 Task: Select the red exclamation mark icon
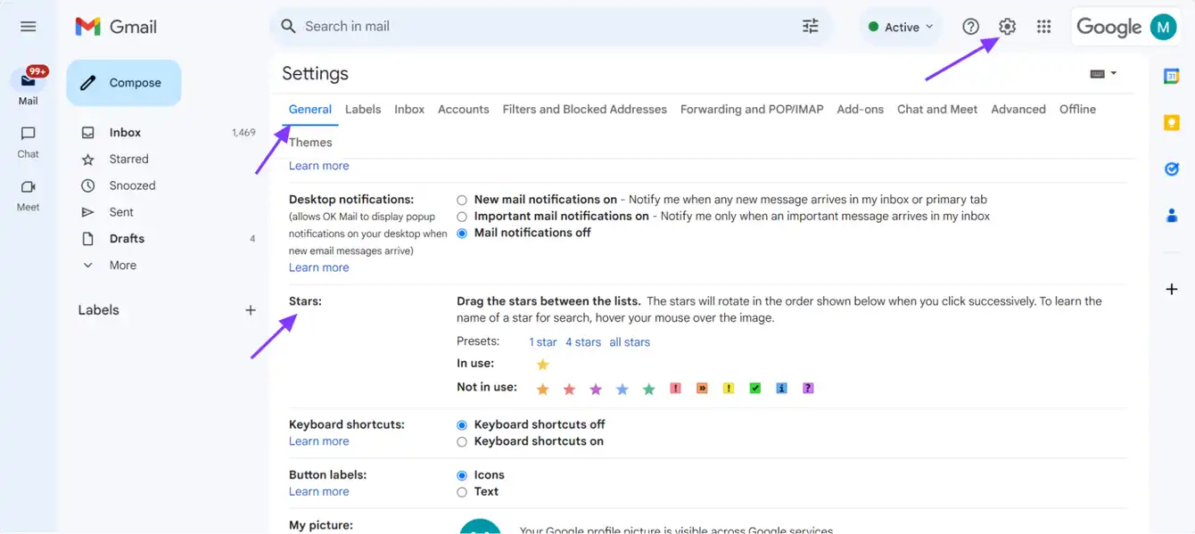click(x=675, y=388)
